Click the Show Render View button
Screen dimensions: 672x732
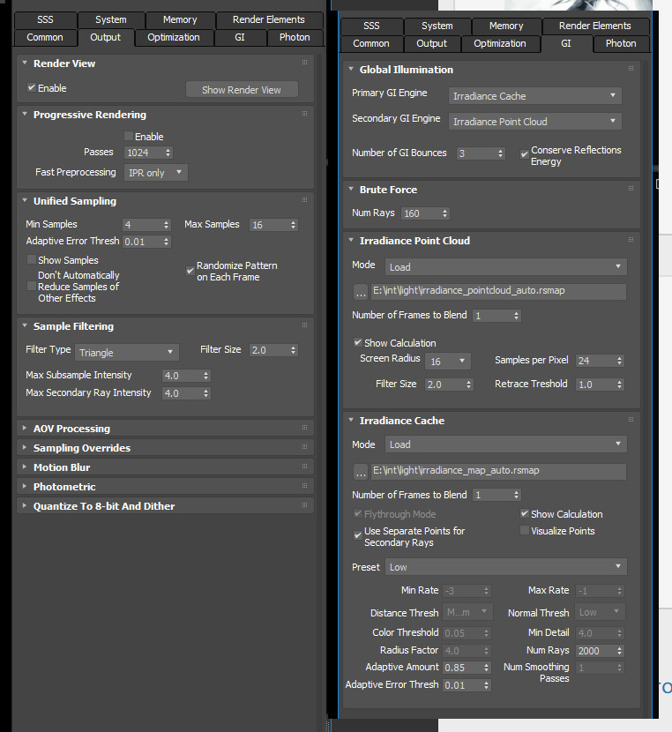(x=242, y=90)
